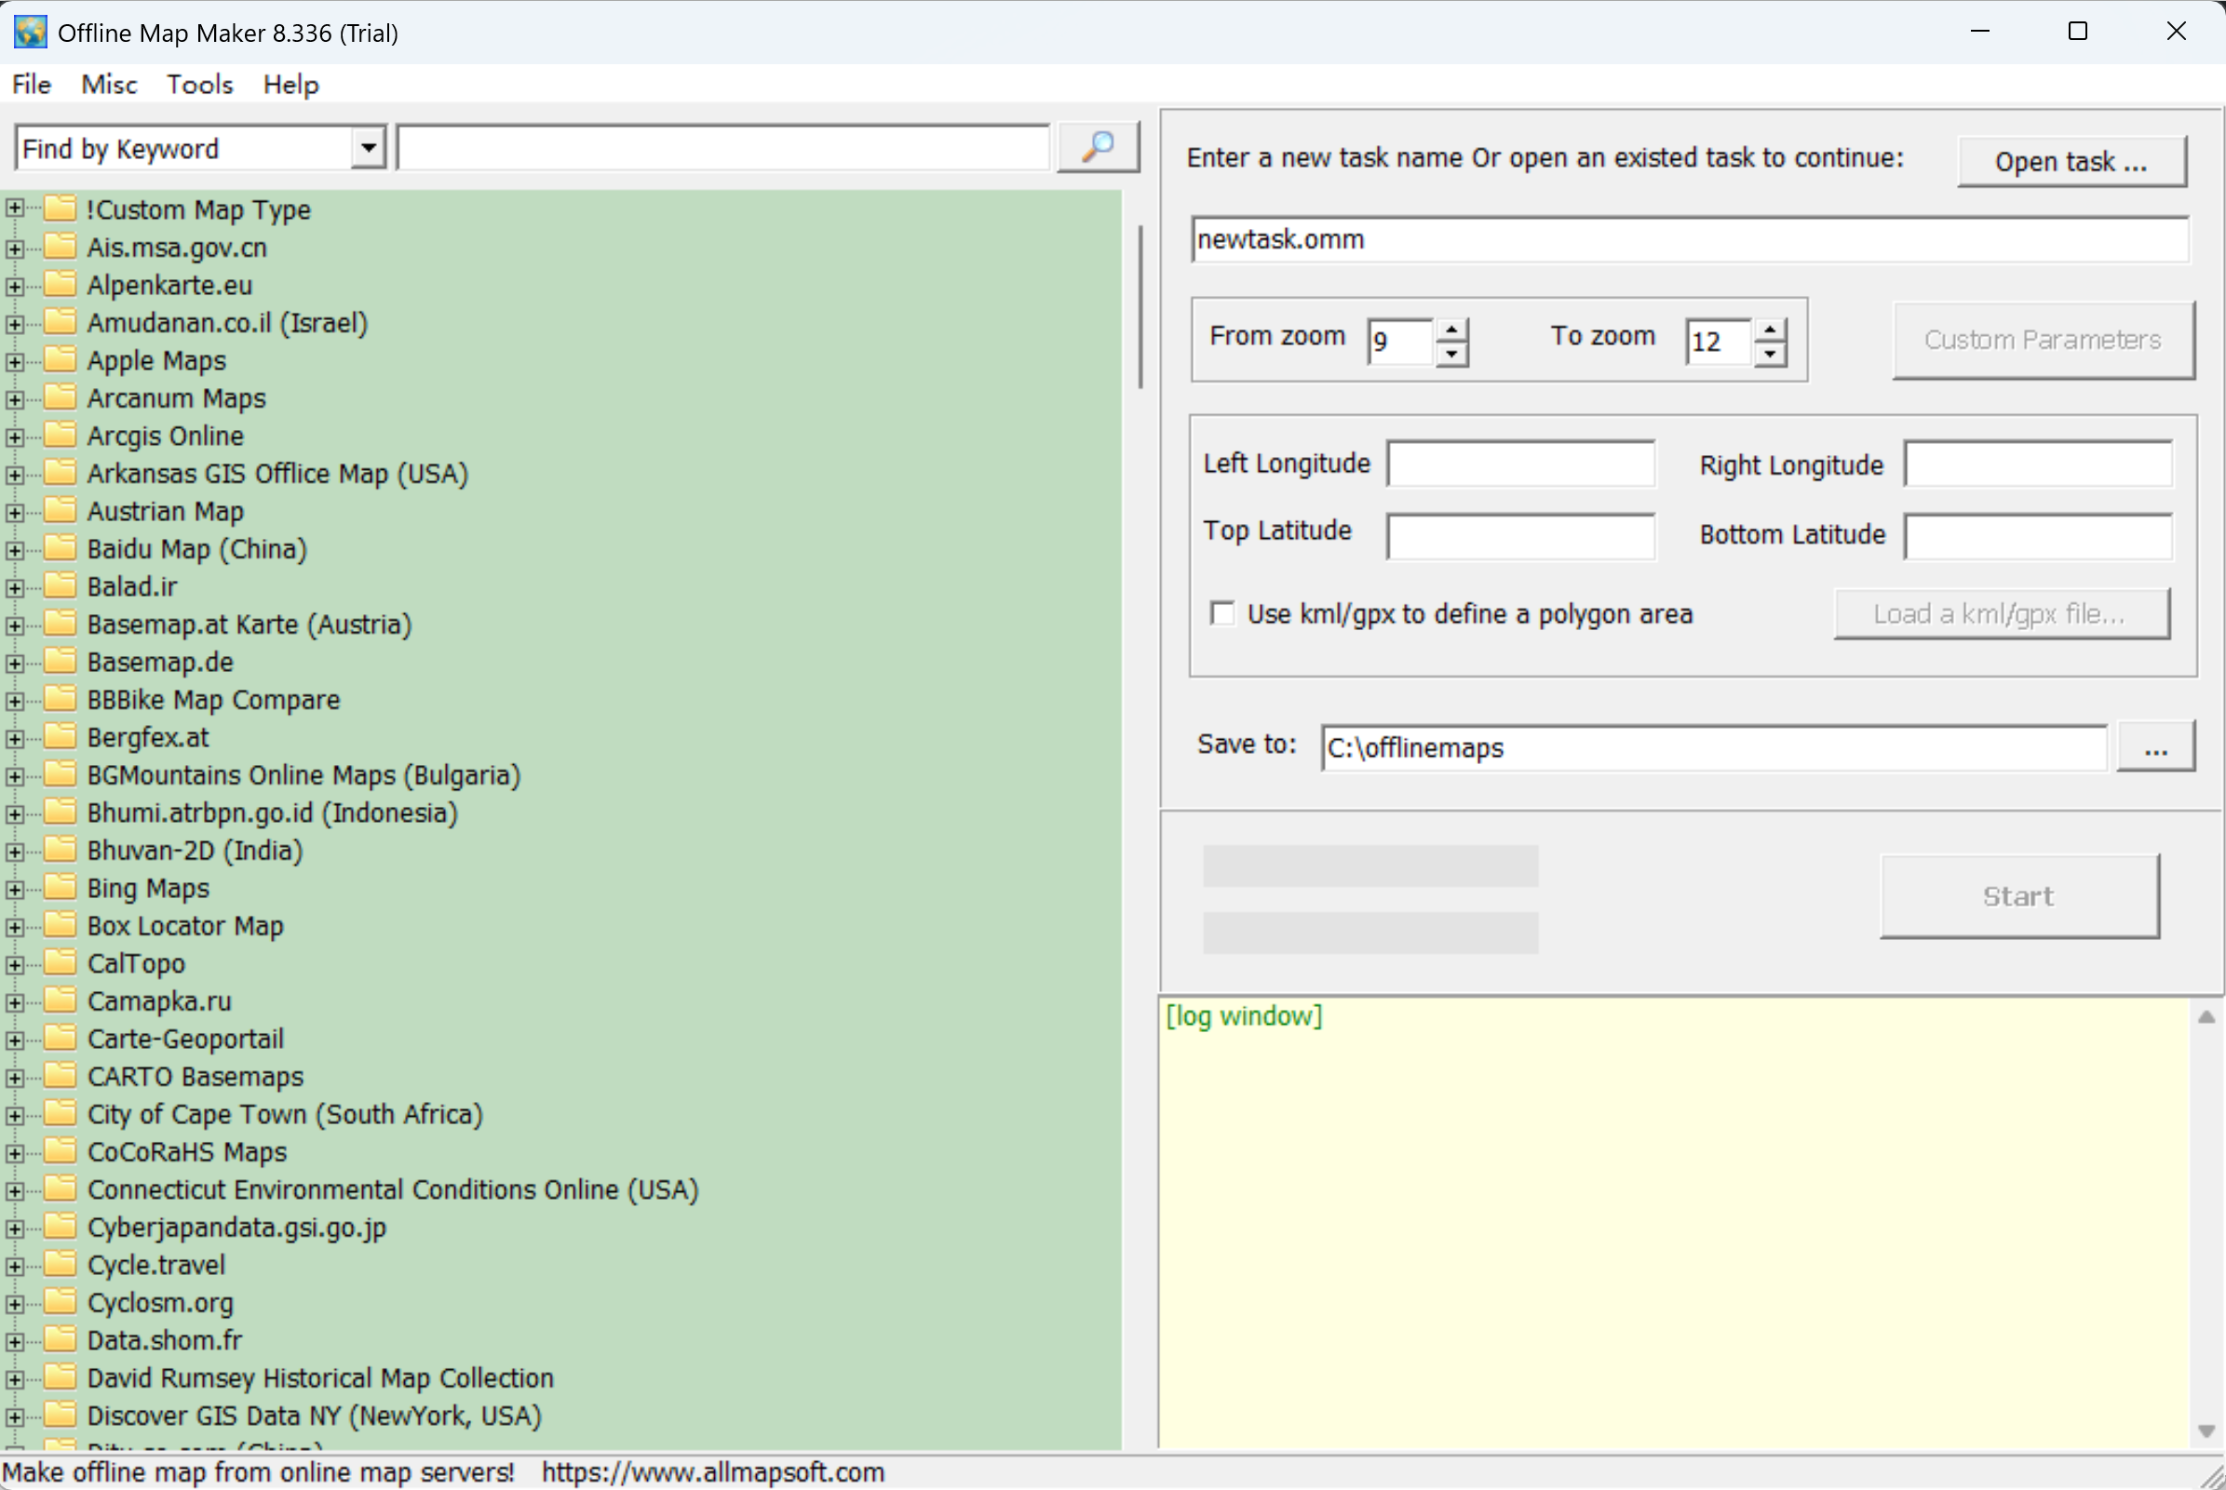The image size is (2226, 1490).
Task: Click the Box Locator Map folder icon
Action: [60, 924]
